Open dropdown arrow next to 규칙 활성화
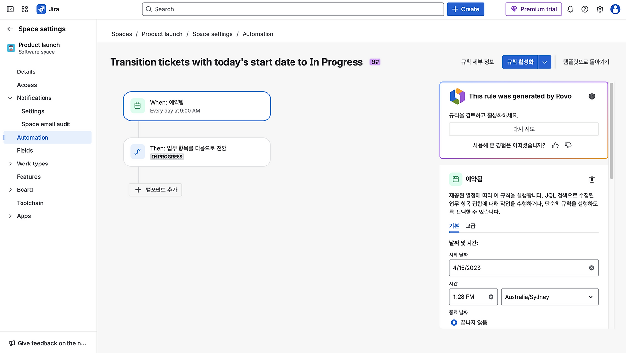The height and width of the screenshot is (353, 626). point(545,62)
